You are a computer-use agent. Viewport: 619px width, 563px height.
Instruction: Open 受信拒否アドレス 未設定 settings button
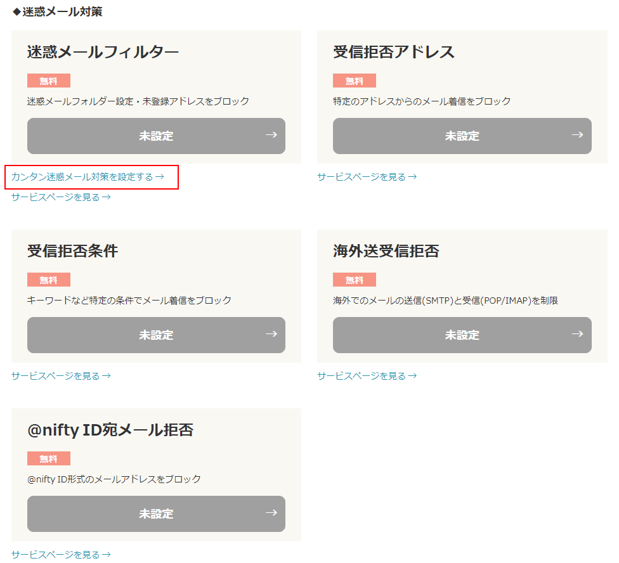click(x=462, y=136)
